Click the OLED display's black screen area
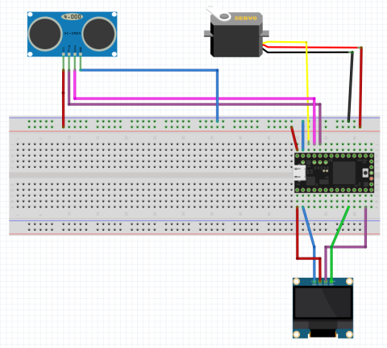Screen dimensions: 387x348 tap(322, 302)
